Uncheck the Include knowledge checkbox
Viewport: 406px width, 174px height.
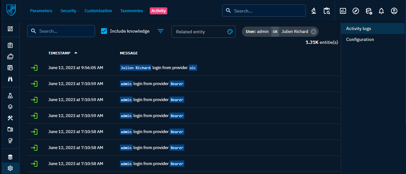point(104,31)
